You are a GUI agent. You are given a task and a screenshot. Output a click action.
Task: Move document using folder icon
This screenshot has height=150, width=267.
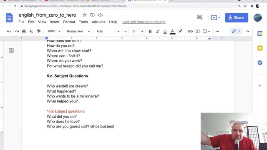pyautogui.click(x=93, y=15)
